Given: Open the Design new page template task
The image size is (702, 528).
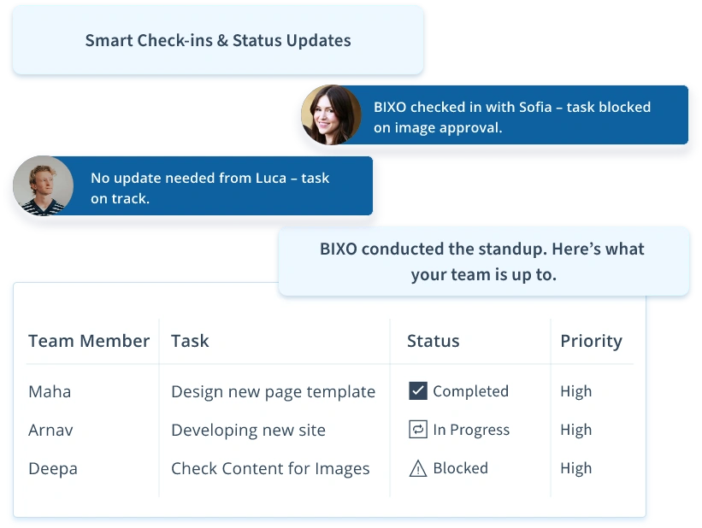Looking at the screenshot, I should [x=273, y=391].
